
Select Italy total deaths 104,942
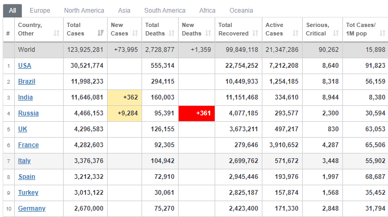tap(163, 161)
